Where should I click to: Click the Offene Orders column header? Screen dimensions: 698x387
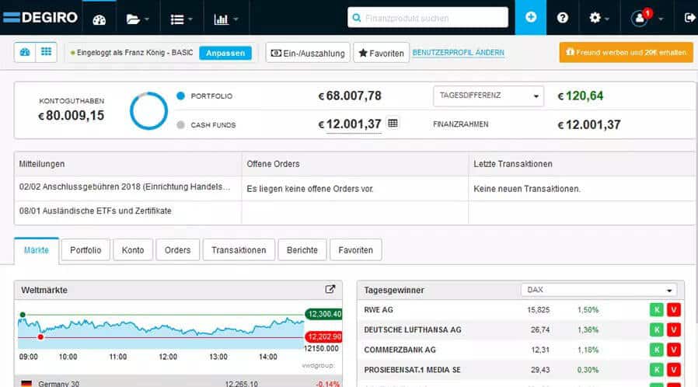[x=273, y=164]
